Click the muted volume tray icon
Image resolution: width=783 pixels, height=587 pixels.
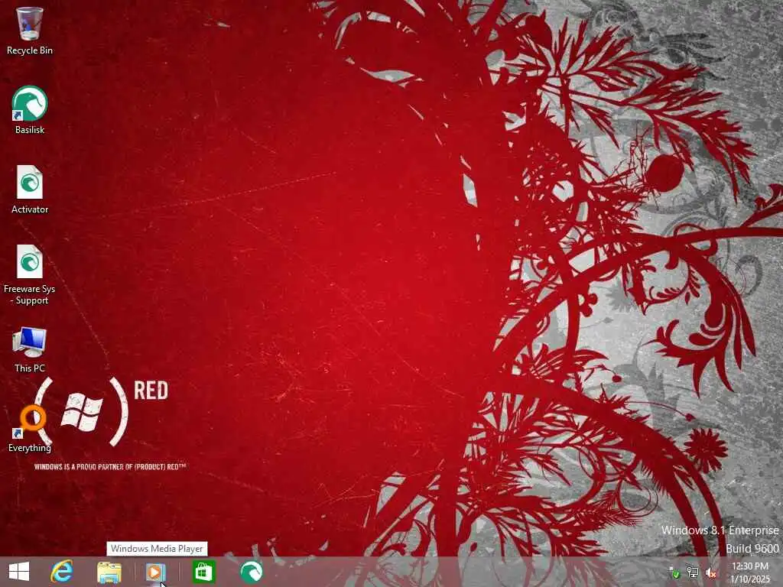pos(711,572)
